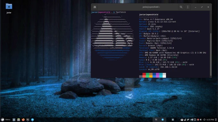Open notifications via the red bell
Image resolution: width=218 pixels, height=122 pixels.
(x=198, y=120)
